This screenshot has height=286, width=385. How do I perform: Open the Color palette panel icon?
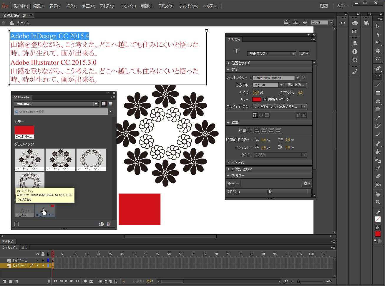tap(355, 23)
